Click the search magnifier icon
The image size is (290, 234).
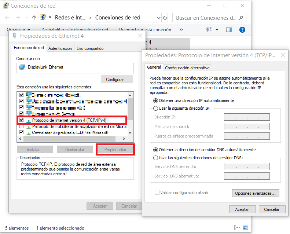pyautogui.click(x=242, y=18)
